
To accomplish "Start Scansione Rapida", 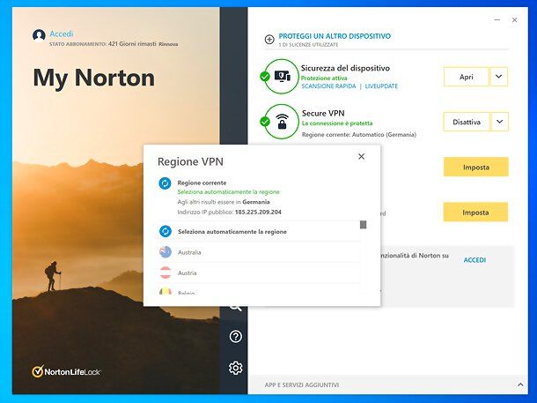I will tap(328, 86).
